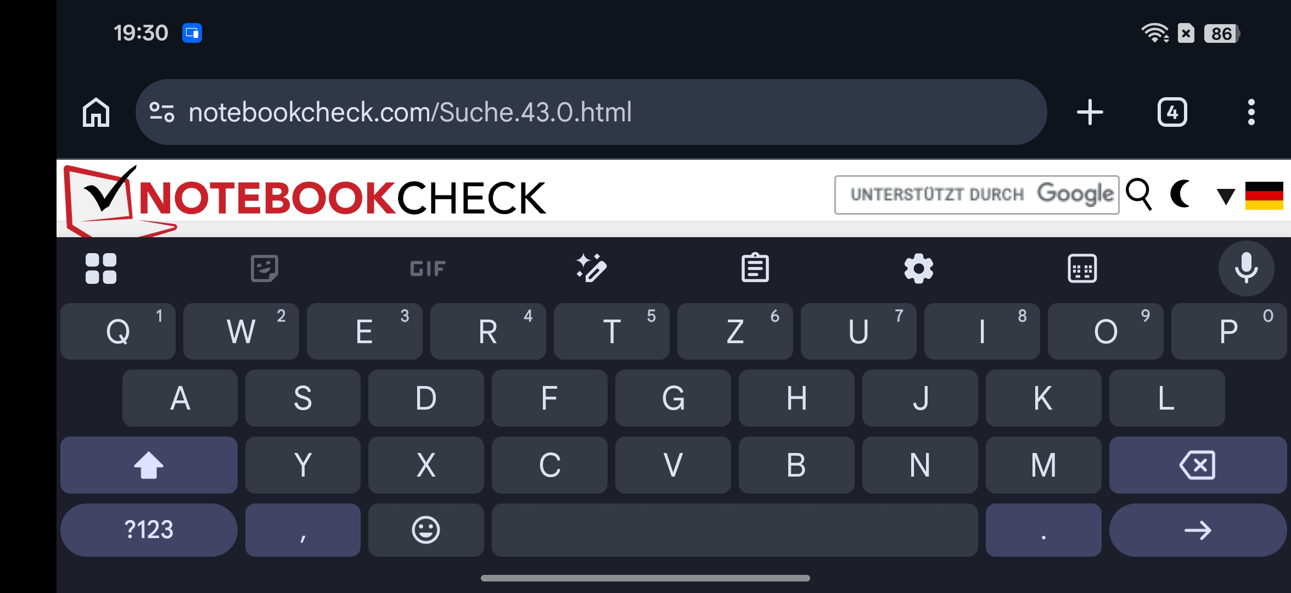This screenshot has width=1291, height=593.
Task: Switch to the ?123 symbols layout
Action: point(149,530)
